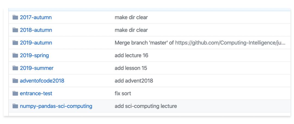Image resolution: width=294 pixels, height=124 pixels.
Task: Click the folder icon beside 2017-autumn
Action: pos(15,17)
